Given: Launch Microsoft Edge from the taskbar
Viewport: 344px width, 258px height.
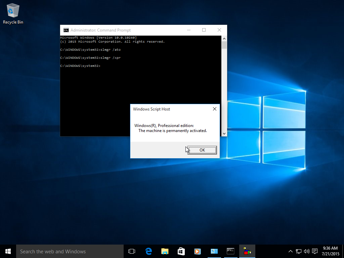Looking at the screenshot, I should click(x=148, y=251).
